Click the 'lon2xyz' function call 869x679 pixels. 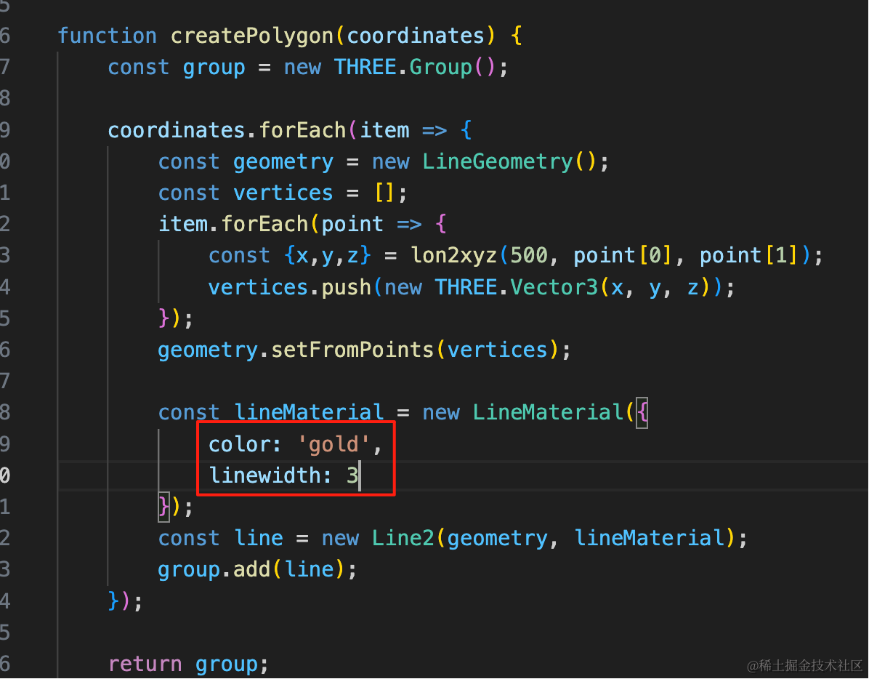pyautogui.click(x=453, y=256)
